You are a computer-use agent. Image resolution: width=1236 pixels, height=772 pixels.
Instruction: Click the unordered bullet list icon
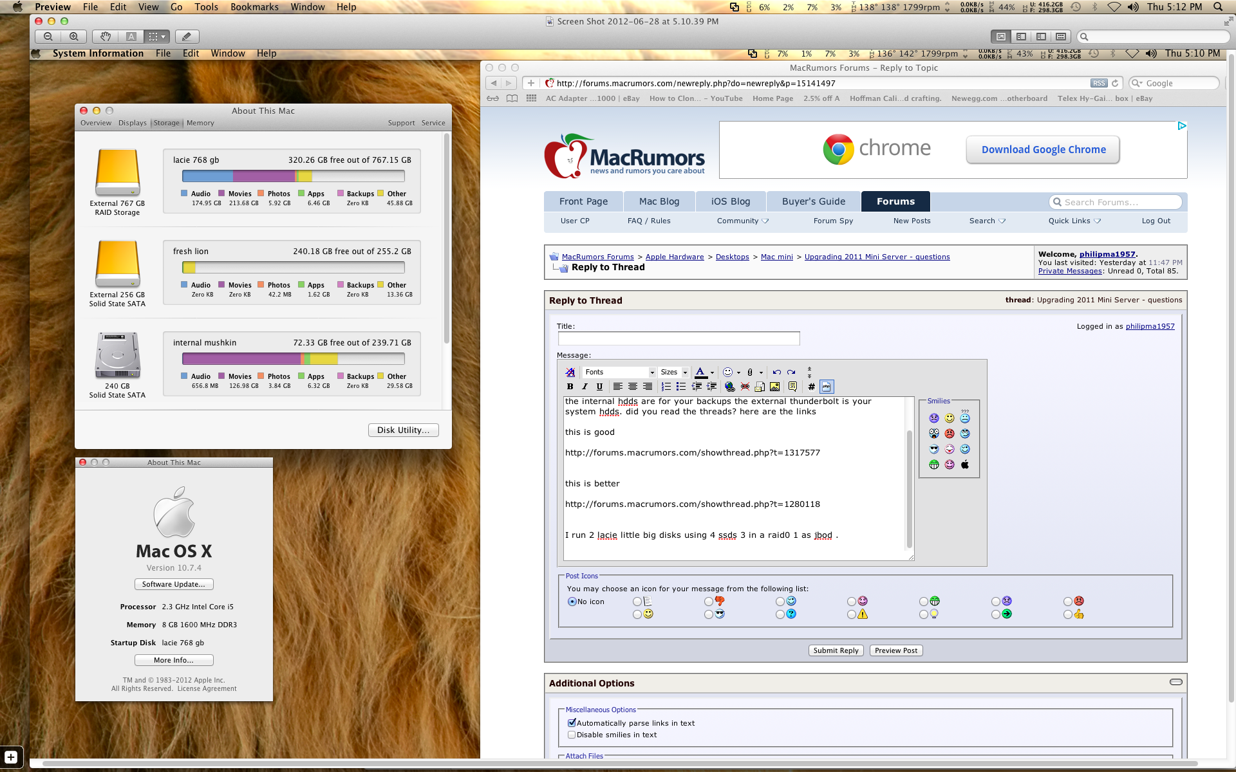pyautogui.click(x=681, y=387)
